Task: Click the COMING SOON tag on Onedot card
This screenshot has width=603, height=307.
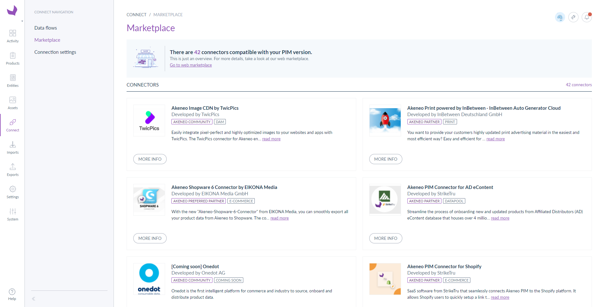Action: pyautogui.click(x=229, y=280)
